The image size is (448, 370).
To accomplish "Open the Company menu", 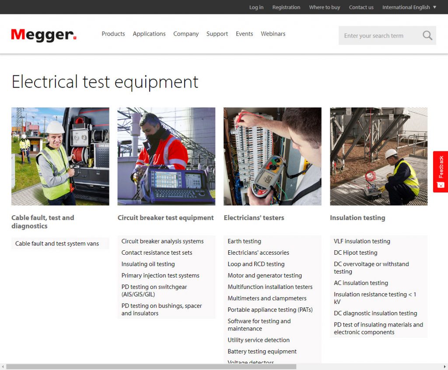I will pos(186,34).
